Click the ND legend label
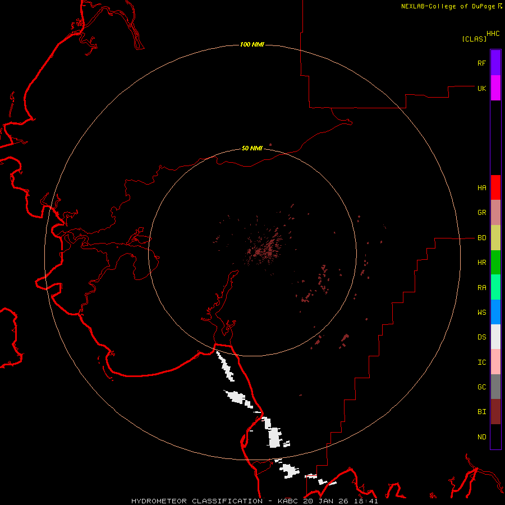The width and height of the screenshot is (505, 505). [x=481, y=437]
